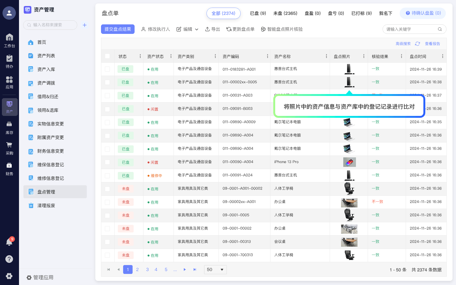The width and height of the screenshot is (456, 285).
Task: Open the page size selector showing 50
Action: [215, 269]
